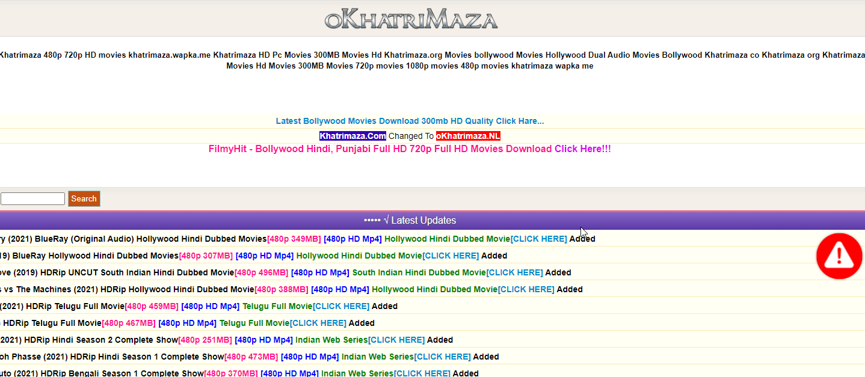Focus the search text input field
Image resolution: width=865 pixels, height=377 pixels.
tap(32, 199)
